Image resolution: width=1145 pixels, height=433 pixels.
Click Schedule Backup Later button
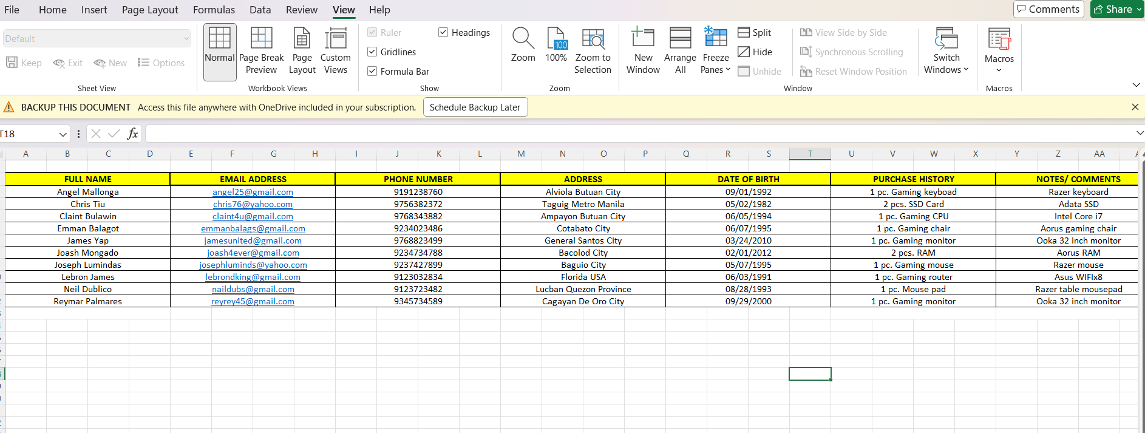click(x=475, y=107)
